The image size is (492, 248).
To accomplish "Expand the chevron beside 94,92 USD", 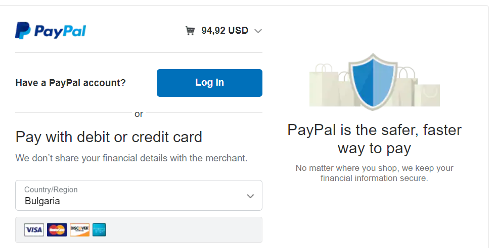I will click(258, 31).
